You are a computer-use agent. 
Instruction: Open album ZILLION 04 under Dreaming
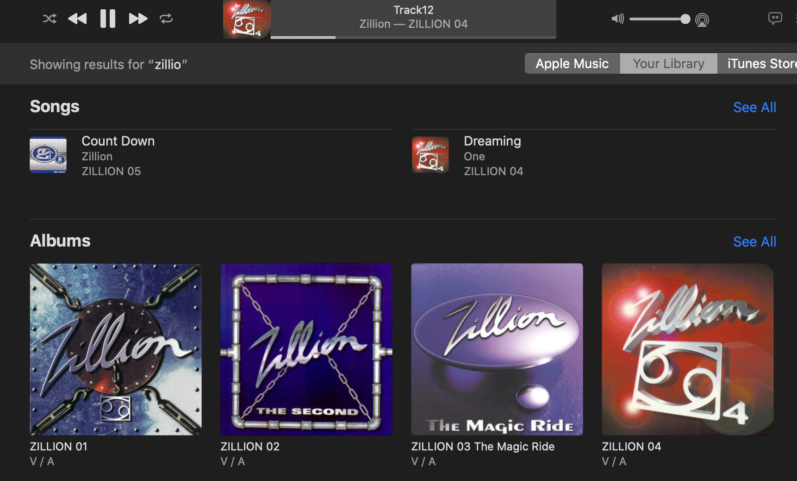tap(493, 171)
